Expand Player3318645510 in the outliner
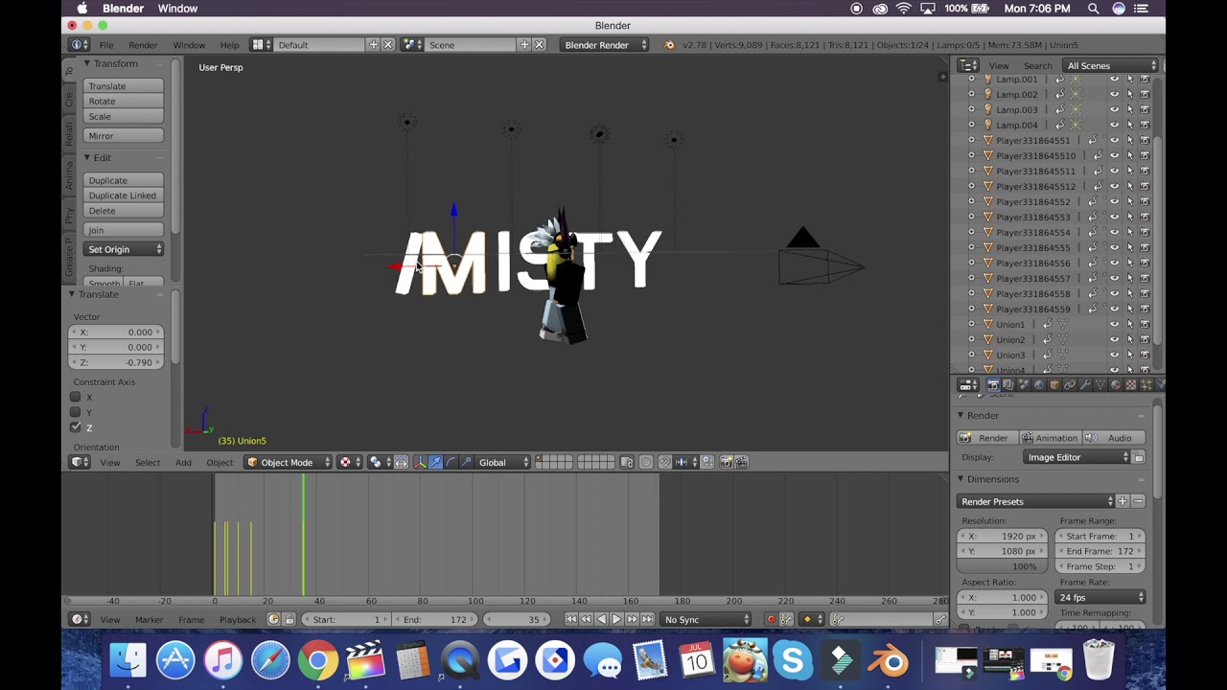Image resolution: width=1227 pixels, height=690 pixels. (x=971, y=155)
